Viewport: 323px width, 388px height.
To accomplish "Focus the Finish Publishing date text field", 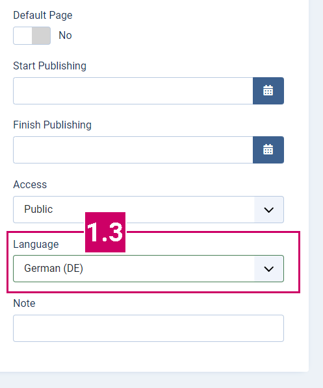I will [x=133, y=150].
